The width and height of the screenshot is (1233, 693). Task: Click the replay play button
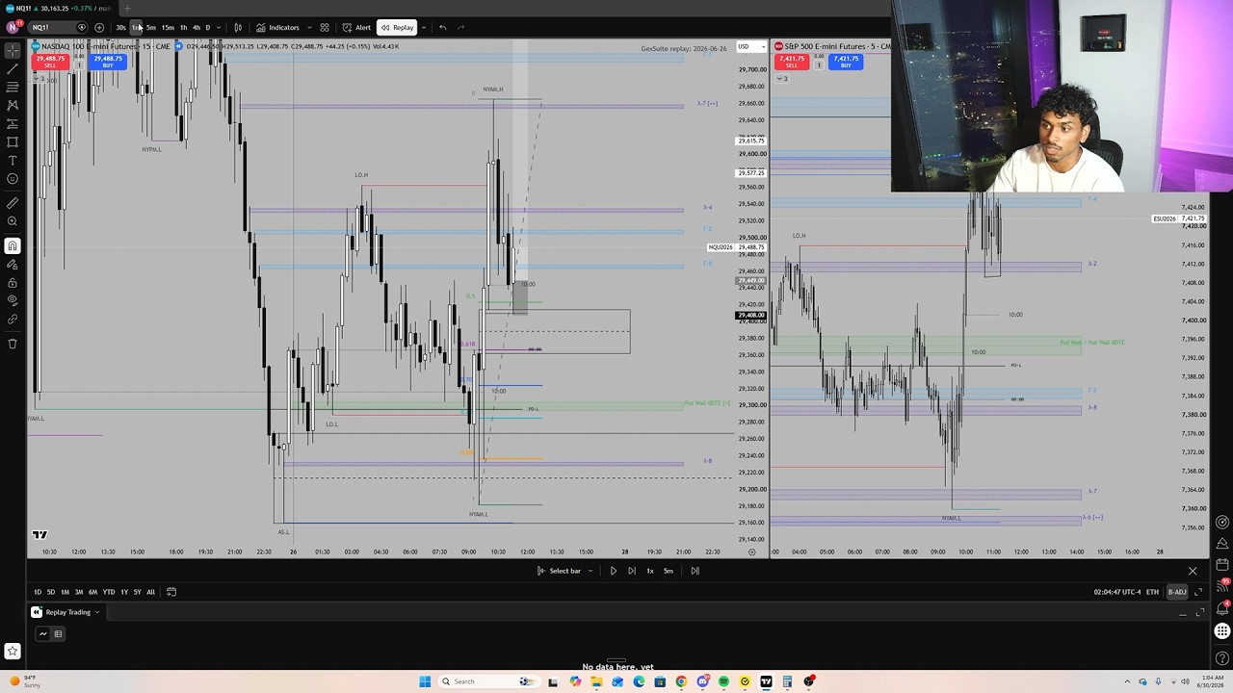pyautogui.click(x=613, y=571)
